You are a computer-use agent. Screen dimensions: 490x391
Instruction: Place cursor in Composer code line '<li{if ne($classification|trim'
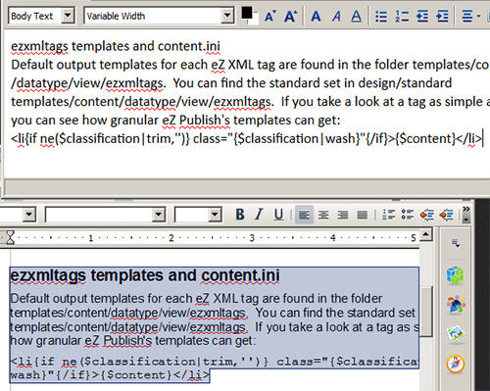pos(246,139)
